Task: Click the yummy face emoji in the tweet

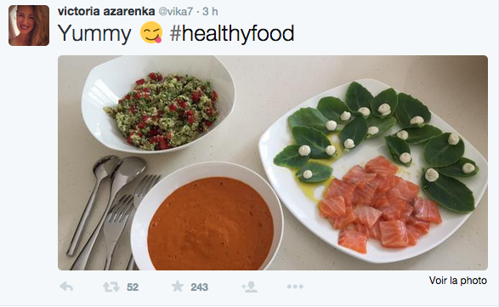Action: [151, 32]
